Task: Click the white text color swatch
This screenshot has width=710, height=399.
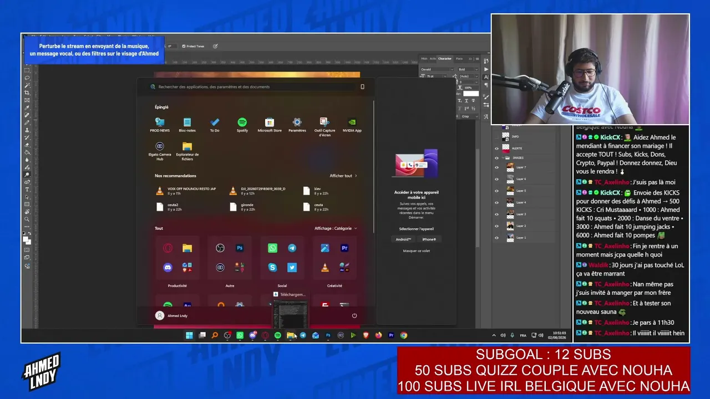Action: click(x=470, y=94)
